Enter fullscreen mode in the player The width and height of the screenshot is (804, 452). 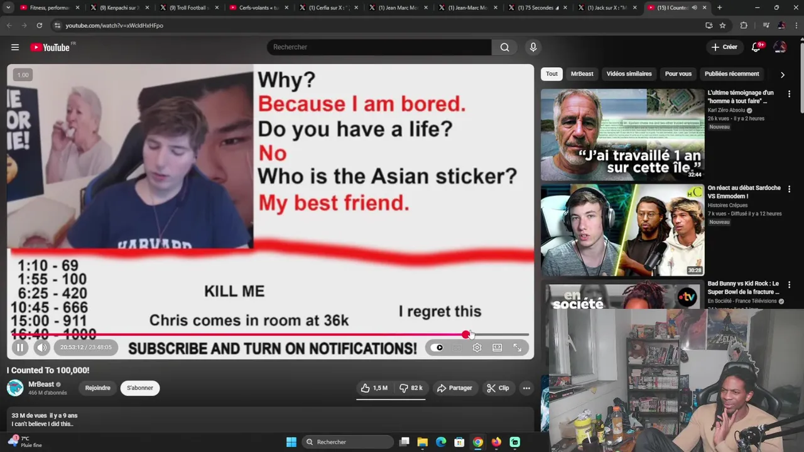coord(518,348)
